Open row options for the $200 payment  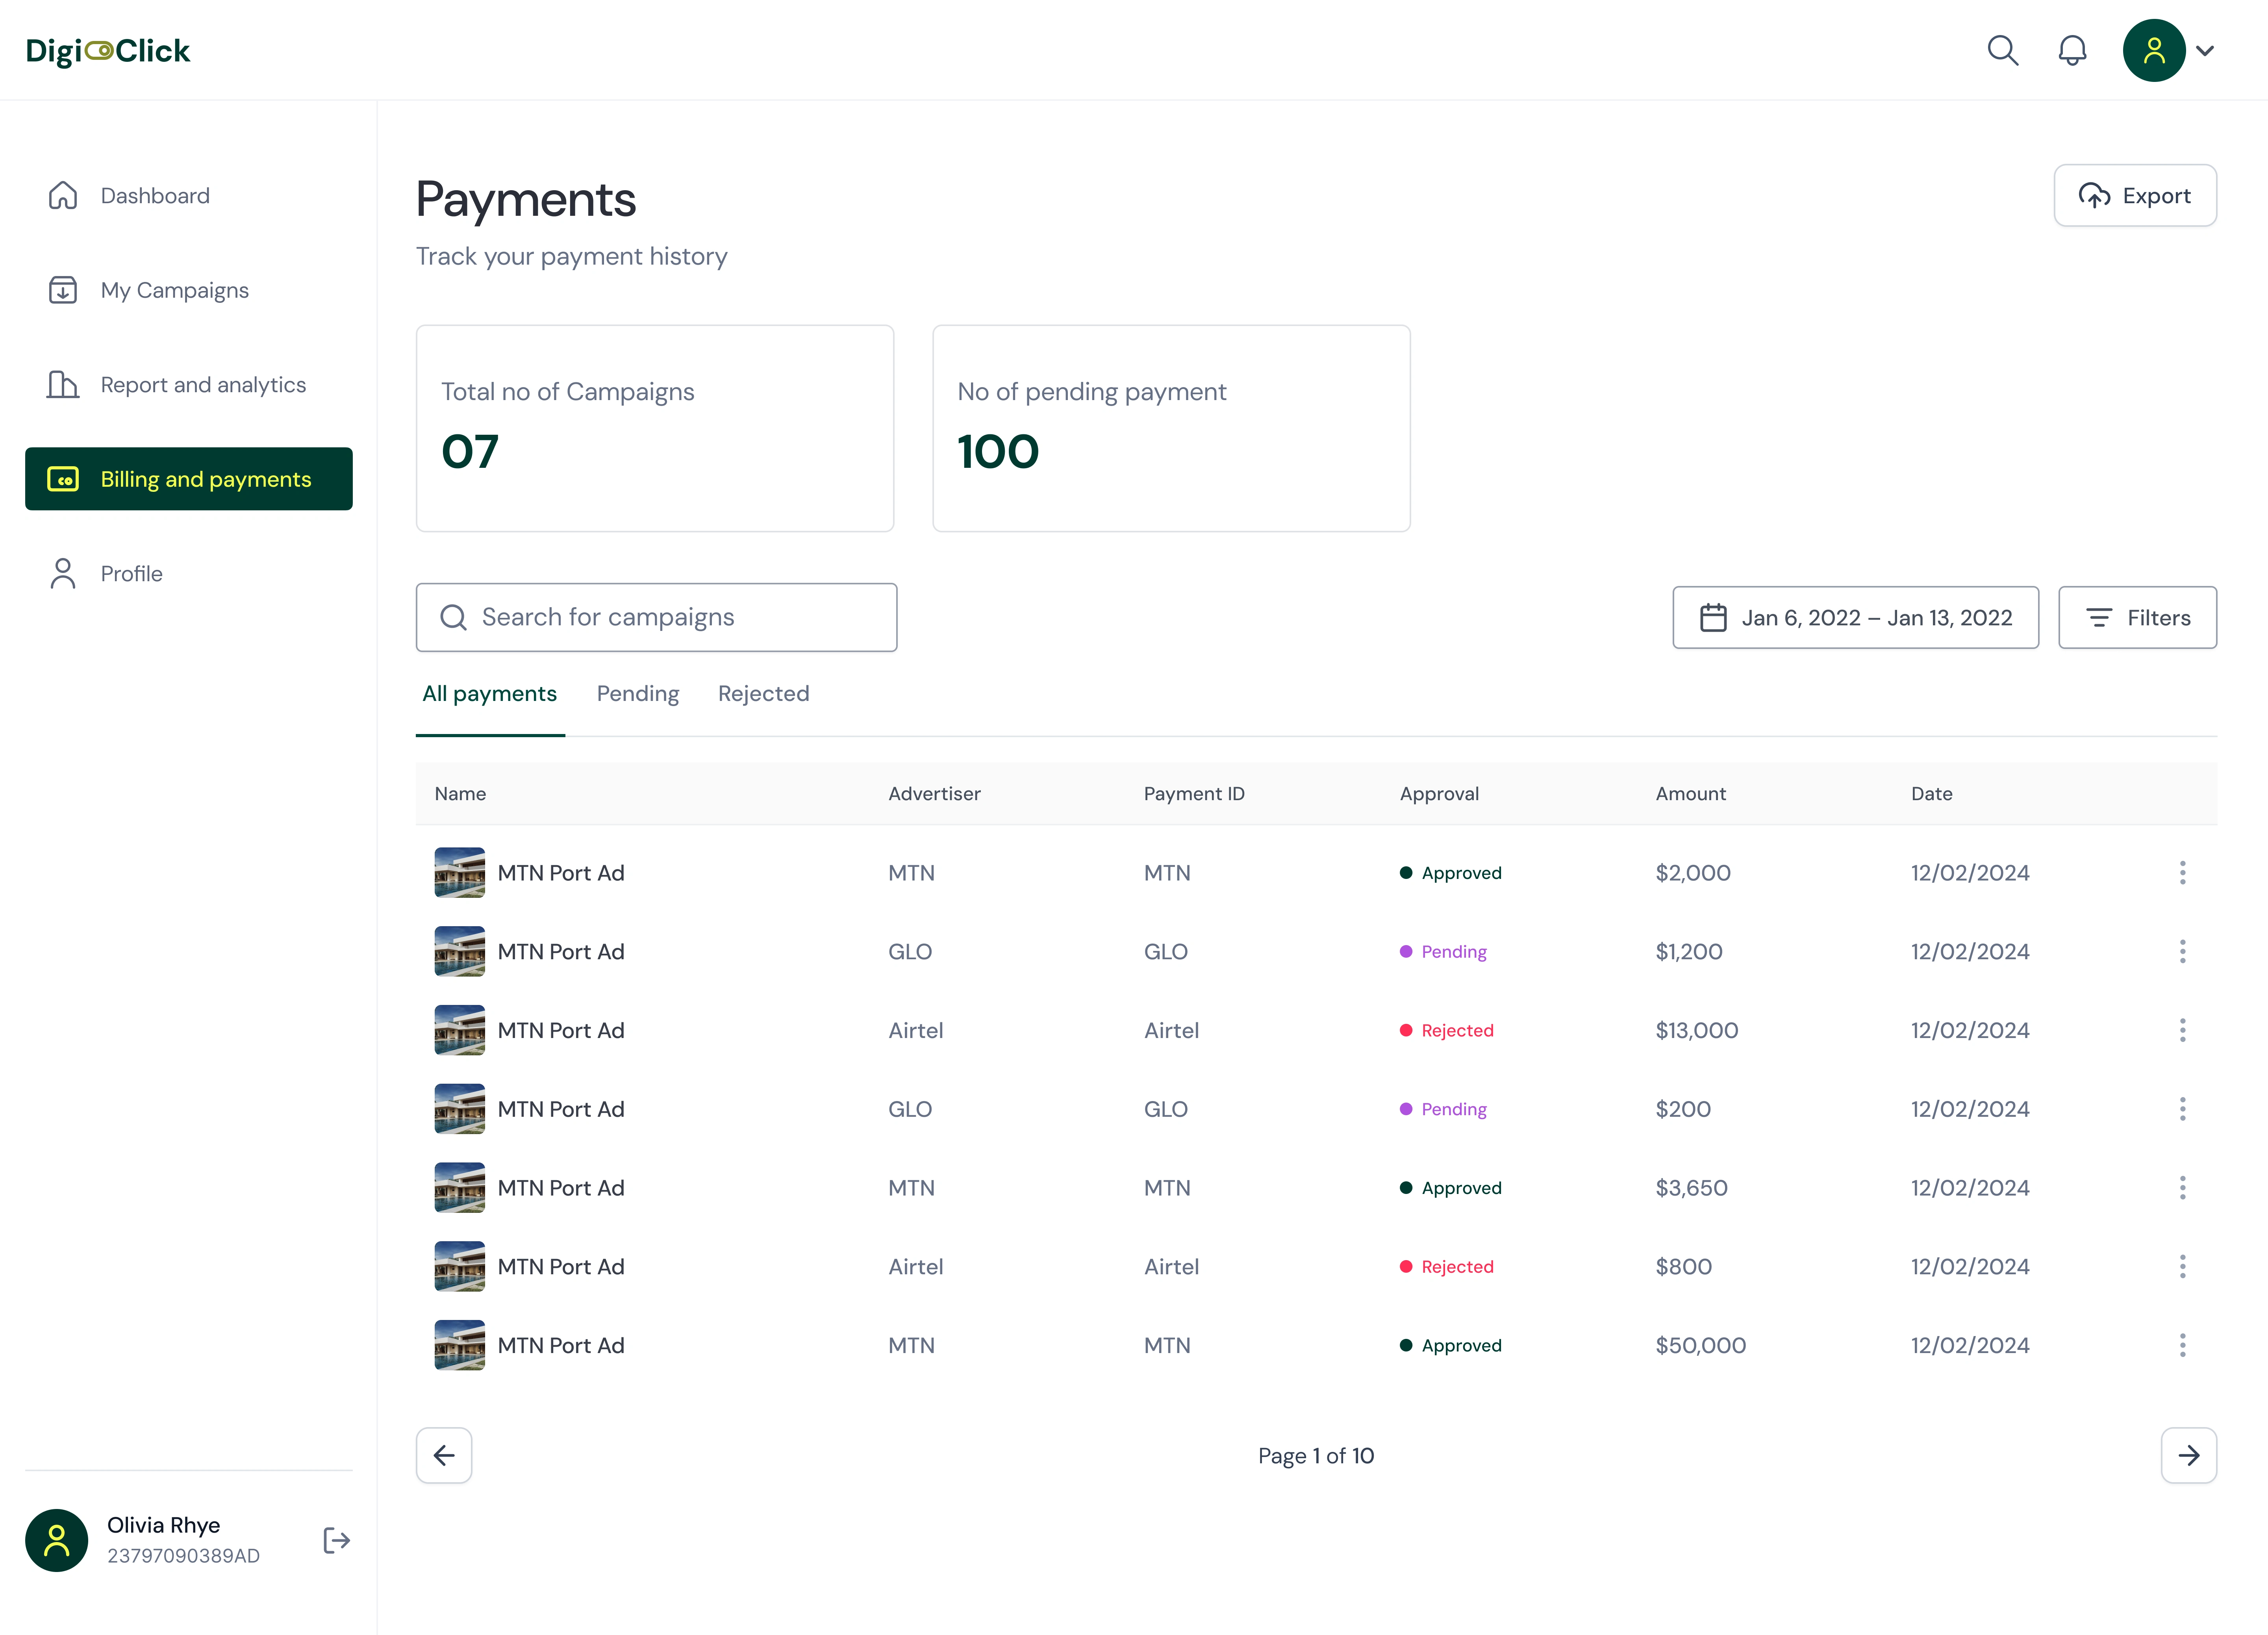2182,1109
